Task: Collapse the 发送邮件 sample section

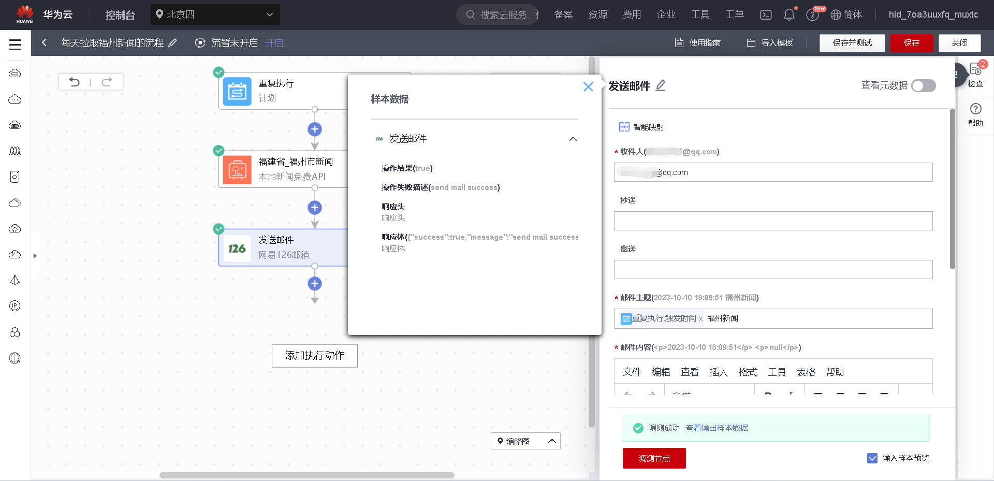Action: (573, 139)
